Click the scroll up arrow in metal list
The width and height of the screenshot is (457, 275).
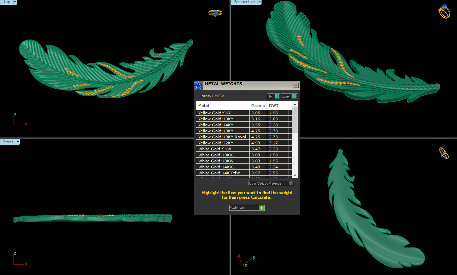(295, 104)
